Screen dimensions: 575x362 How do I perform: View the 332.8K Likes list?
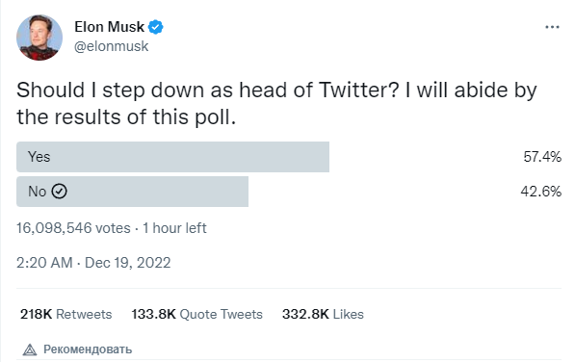[323, 315]
